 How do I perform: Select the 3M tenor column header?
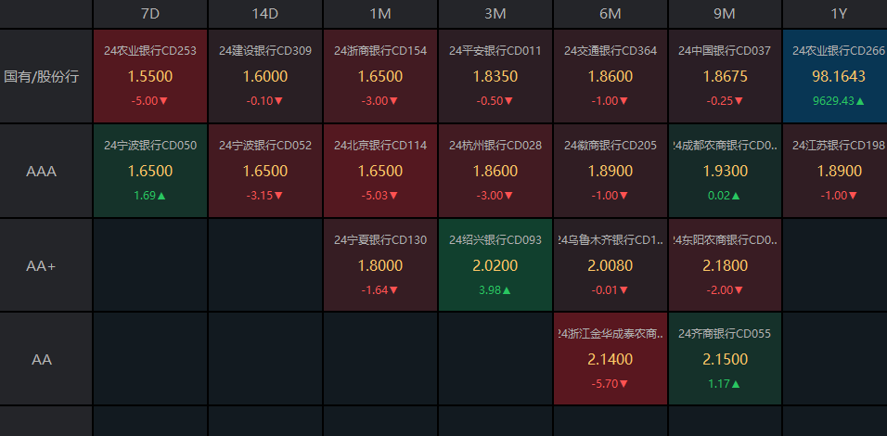[495, 14]
